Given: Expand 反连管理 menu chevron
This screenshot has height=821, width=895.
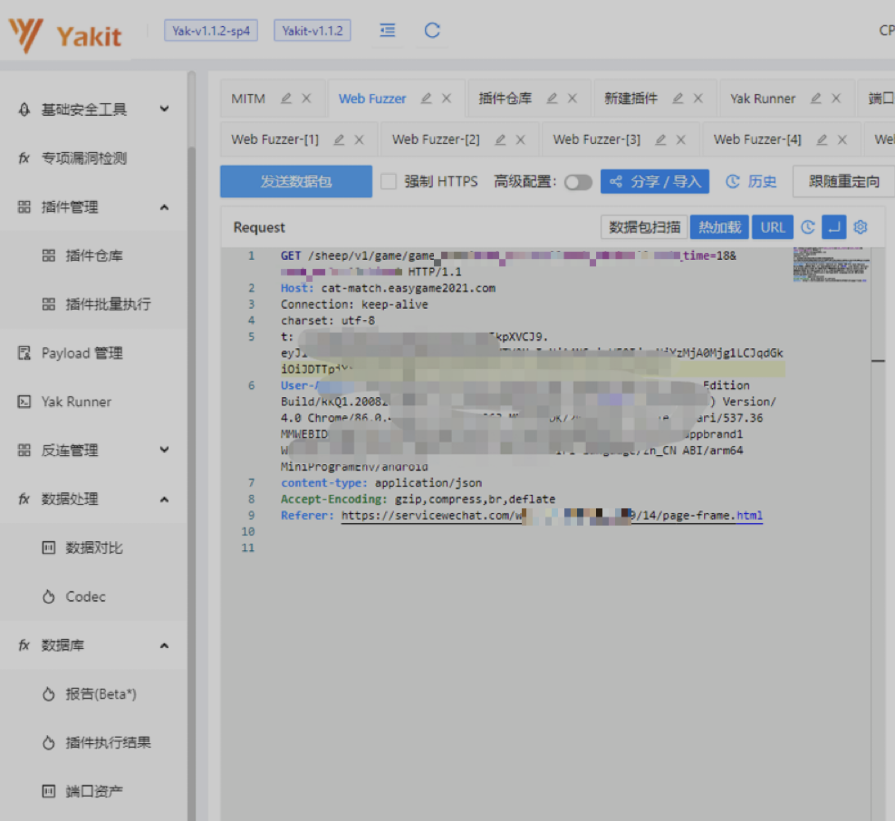Looking at the screenshot, I should click(x=164, y=449).
